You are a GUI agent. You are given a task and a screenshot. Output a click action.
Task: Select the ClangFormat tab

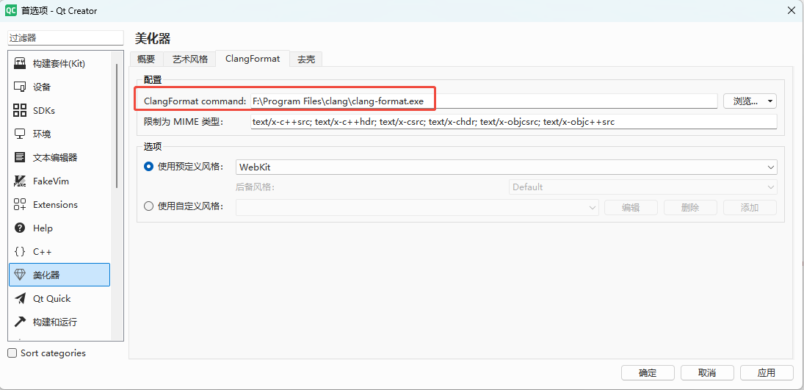click(x=253, y=59)
